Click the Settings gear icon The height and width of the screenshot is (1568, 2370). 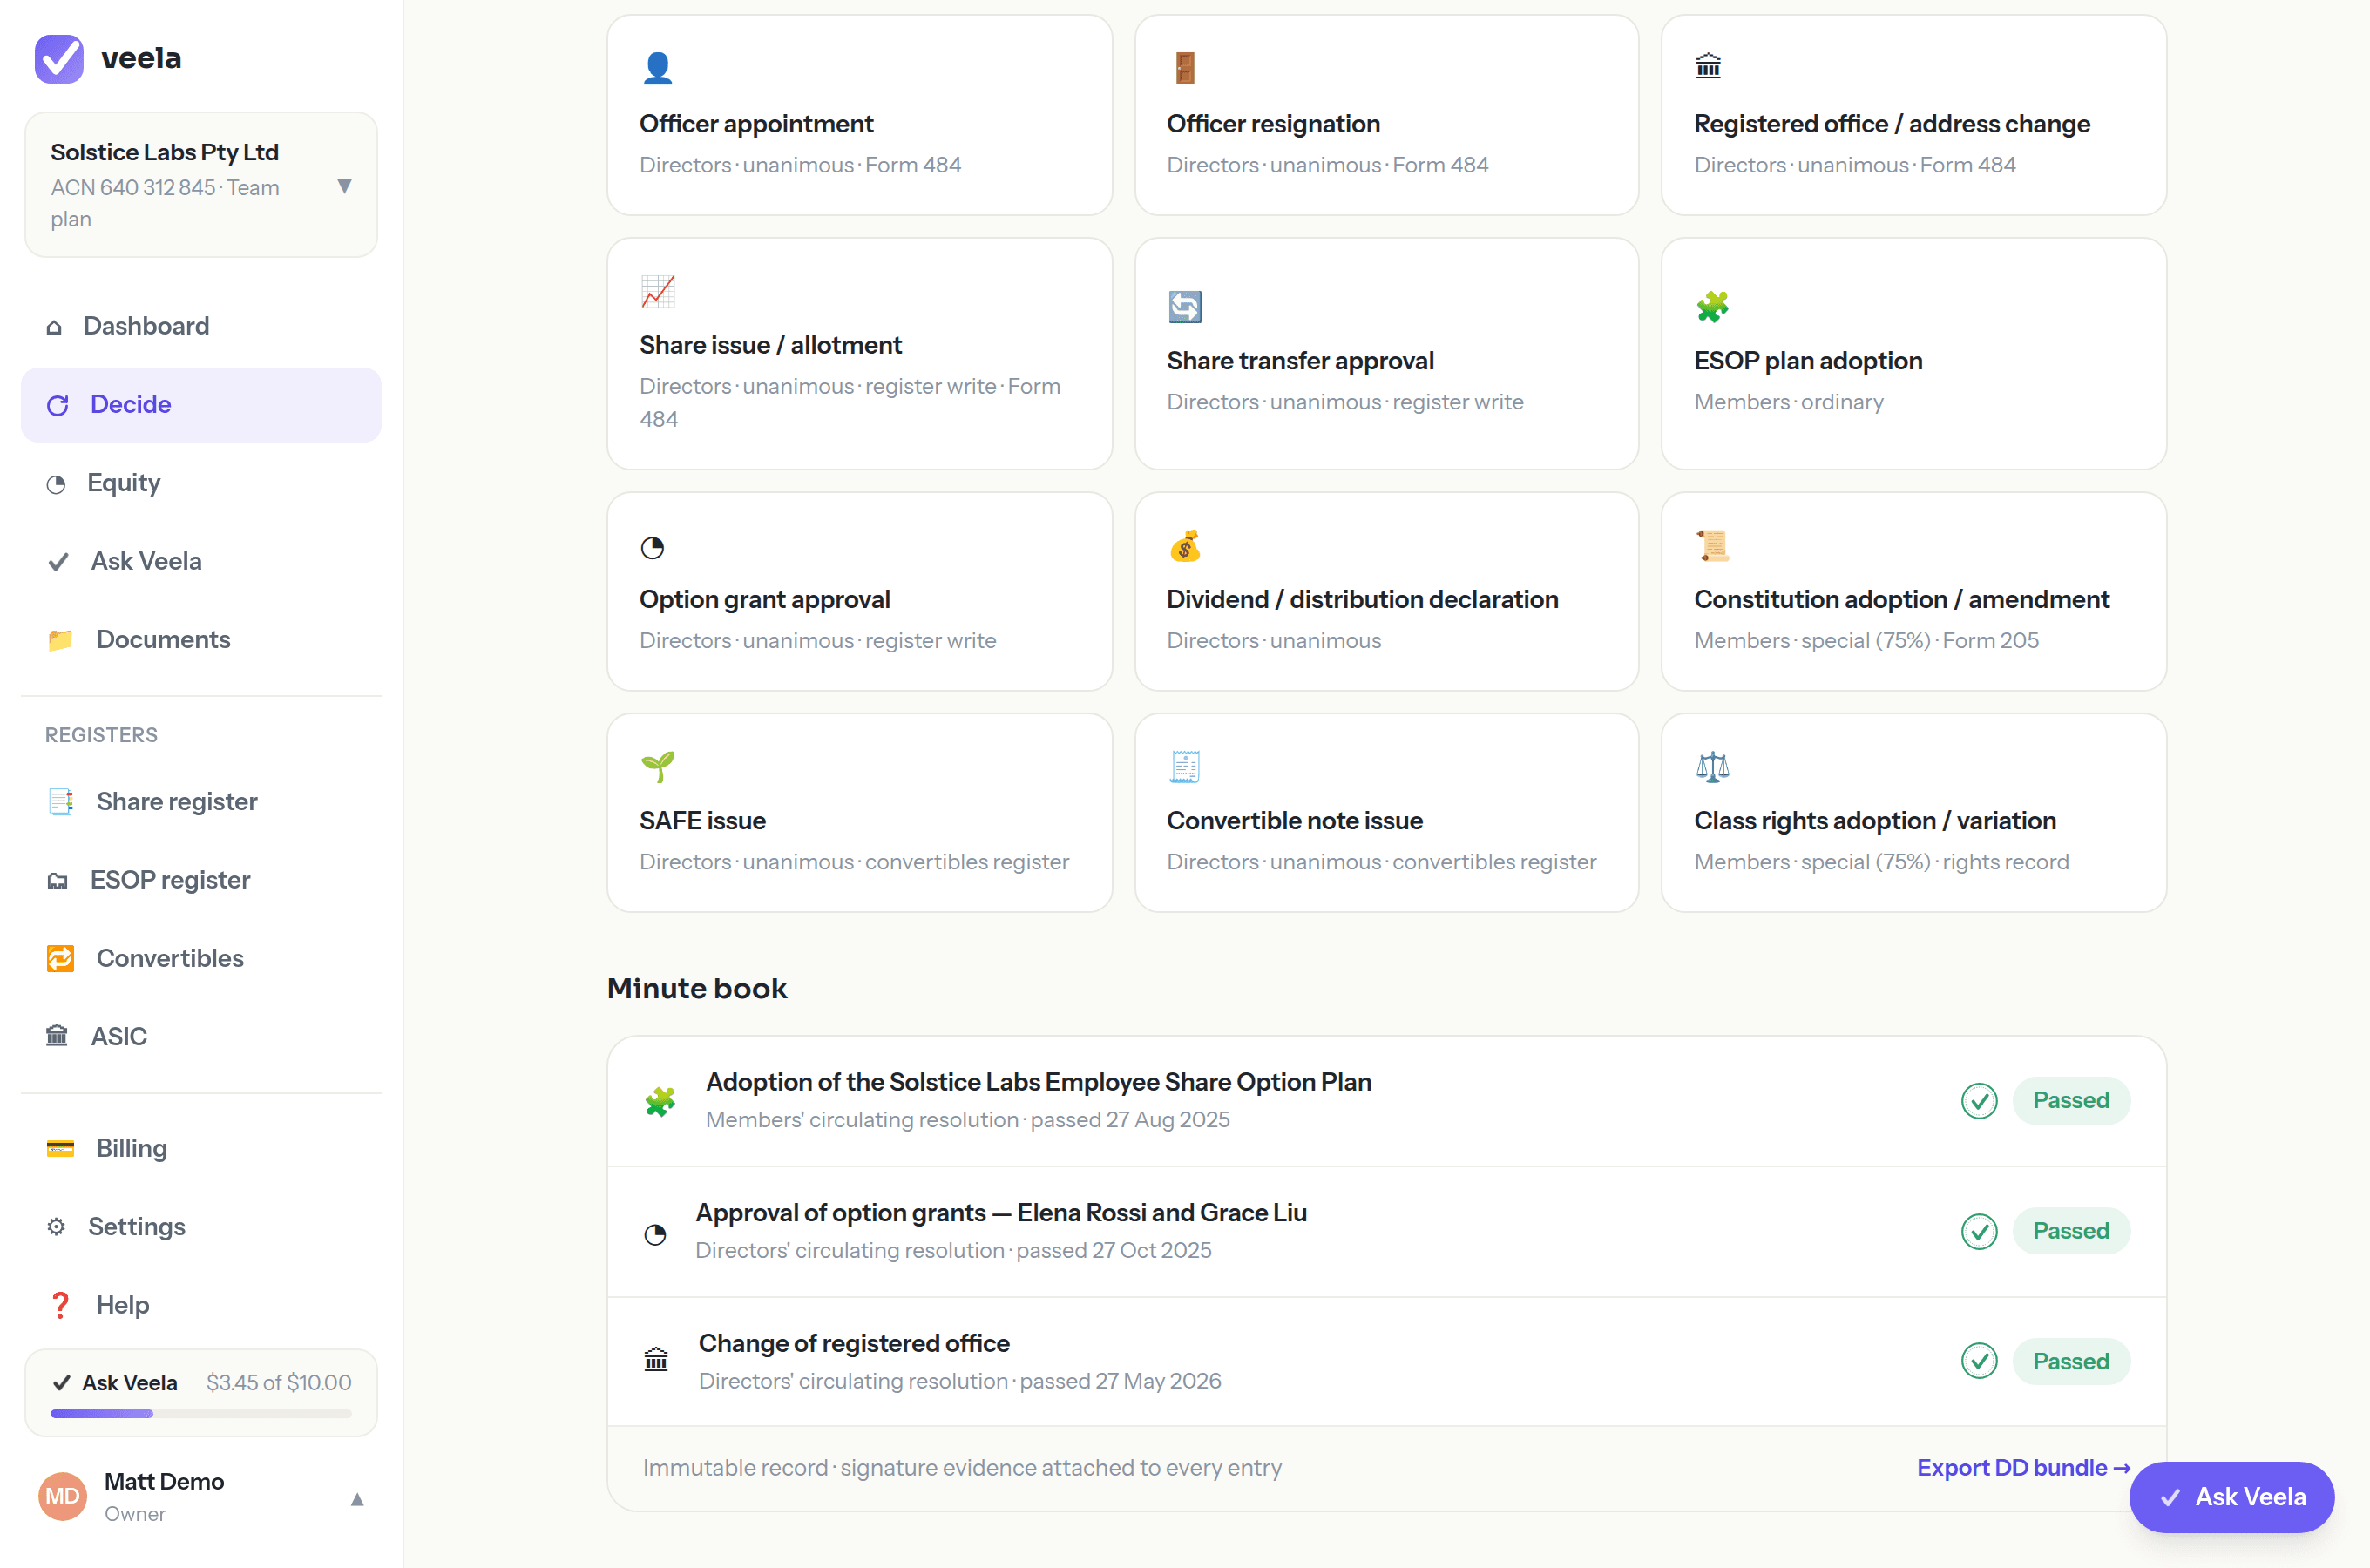click(x=56, y=1227)
